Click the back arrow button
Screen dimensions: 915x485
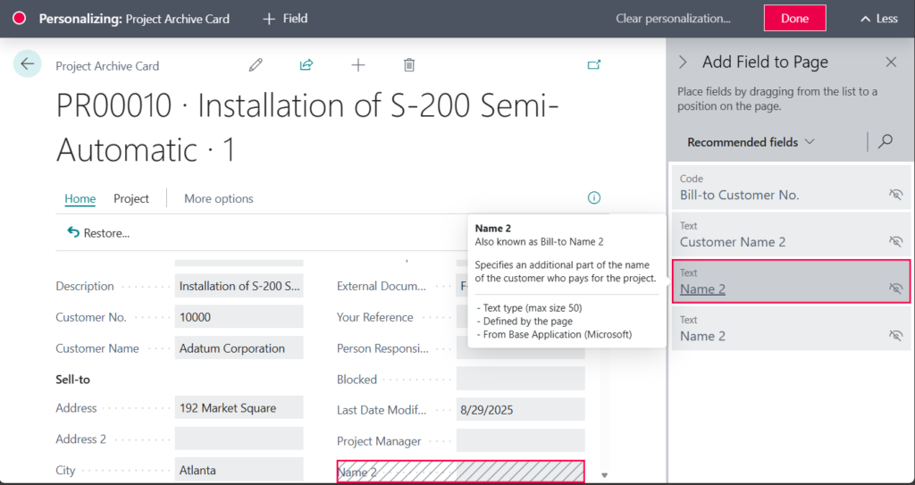27,64
